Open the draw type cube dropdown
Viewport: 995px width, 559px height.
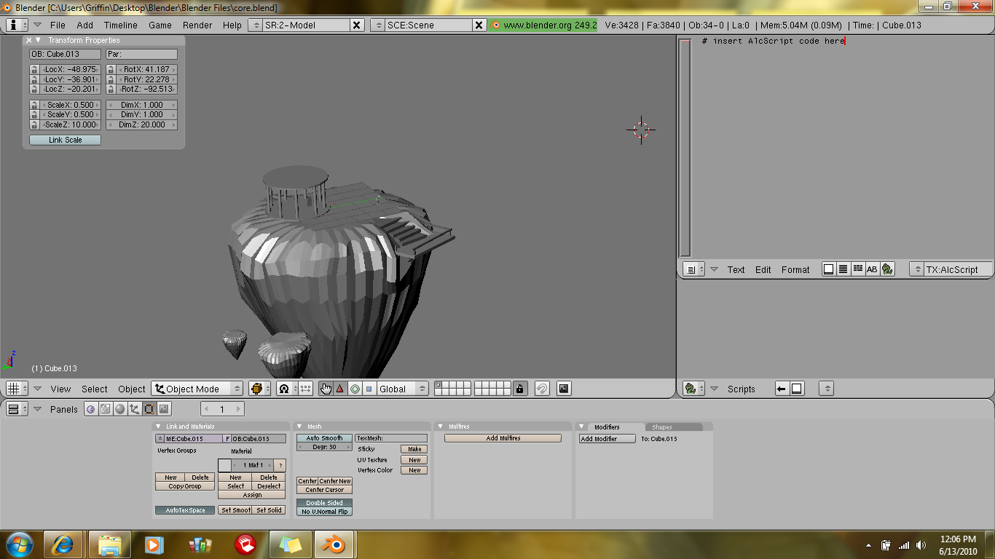click(x=259, y=389)
